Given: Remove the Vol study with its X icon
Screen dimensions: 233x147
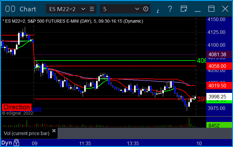Looking at the screenshot, I should coord(54,131).
